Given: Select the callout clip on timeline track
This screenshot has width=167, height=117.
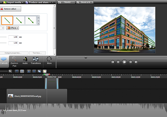Looking at the screenshot, I should (52, 83).
